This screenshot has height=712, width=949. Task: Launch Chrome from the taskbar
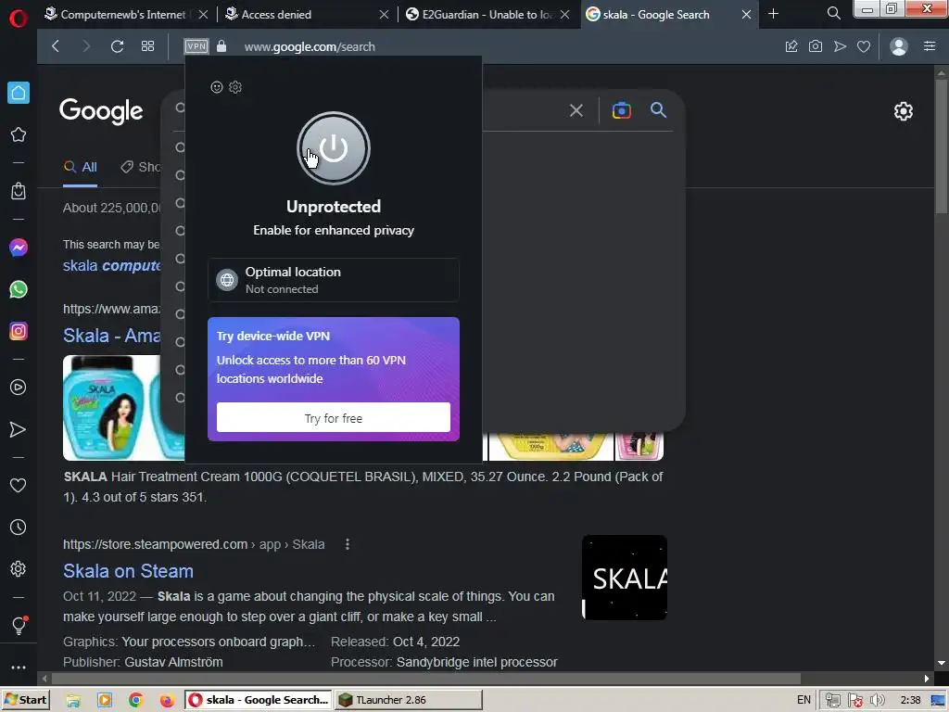tap(136, 701)
